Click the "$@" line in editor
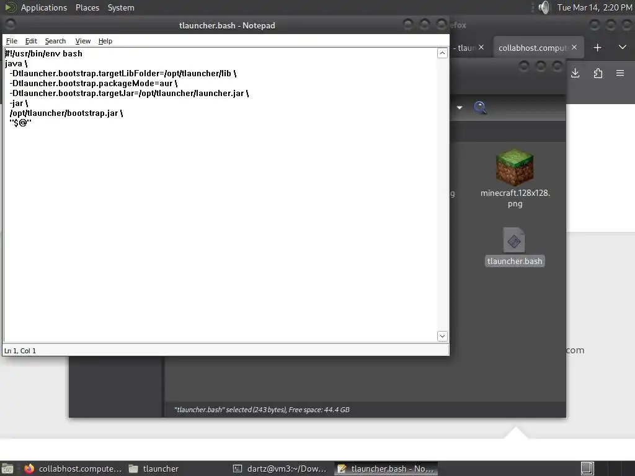Screen dimensions: 635x476 click(x=20, y=123)
